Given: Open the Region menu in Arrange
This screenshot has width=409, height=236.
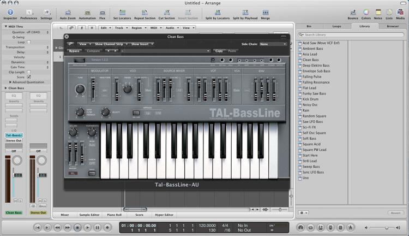Looking at the screenshot, I should pyautogui.click(x=139, y=28).
